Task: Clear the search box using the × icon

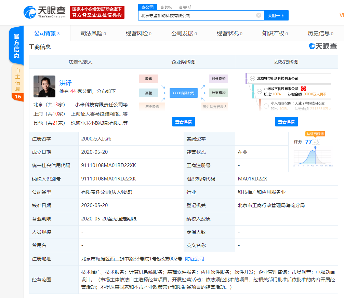Action: pos(259,15)
